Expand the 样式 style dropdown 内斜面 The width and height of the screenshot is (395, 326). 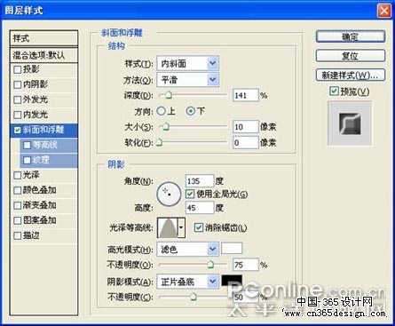(188, 63)
